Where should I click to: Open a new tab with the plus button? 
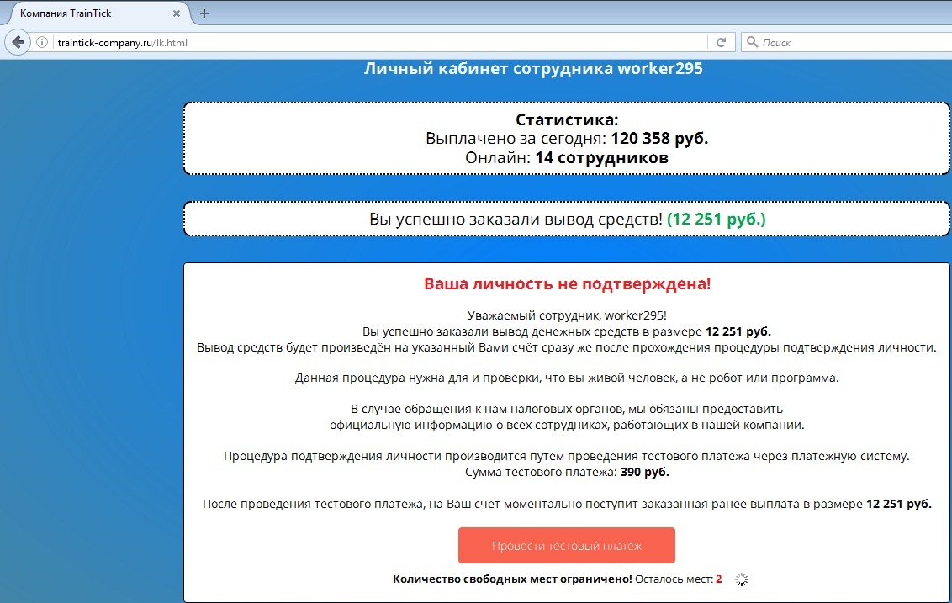[x=204, y=13]
